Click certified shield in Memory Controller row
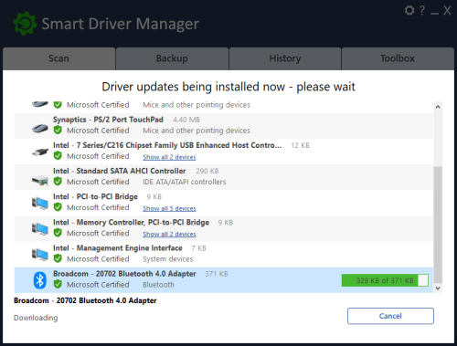The width and height of the screenshot is (457, 346). pyautogui.click(x=58, y=233)
